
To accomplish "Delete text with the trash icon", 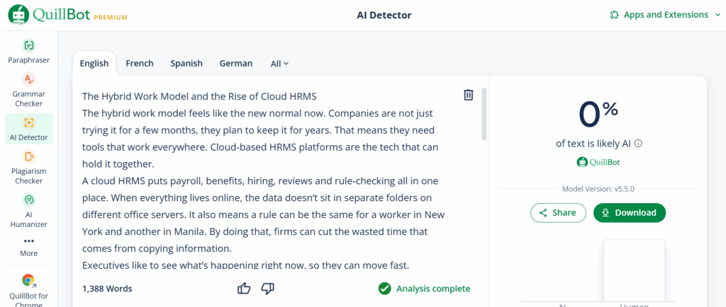I will pos(469,95).
